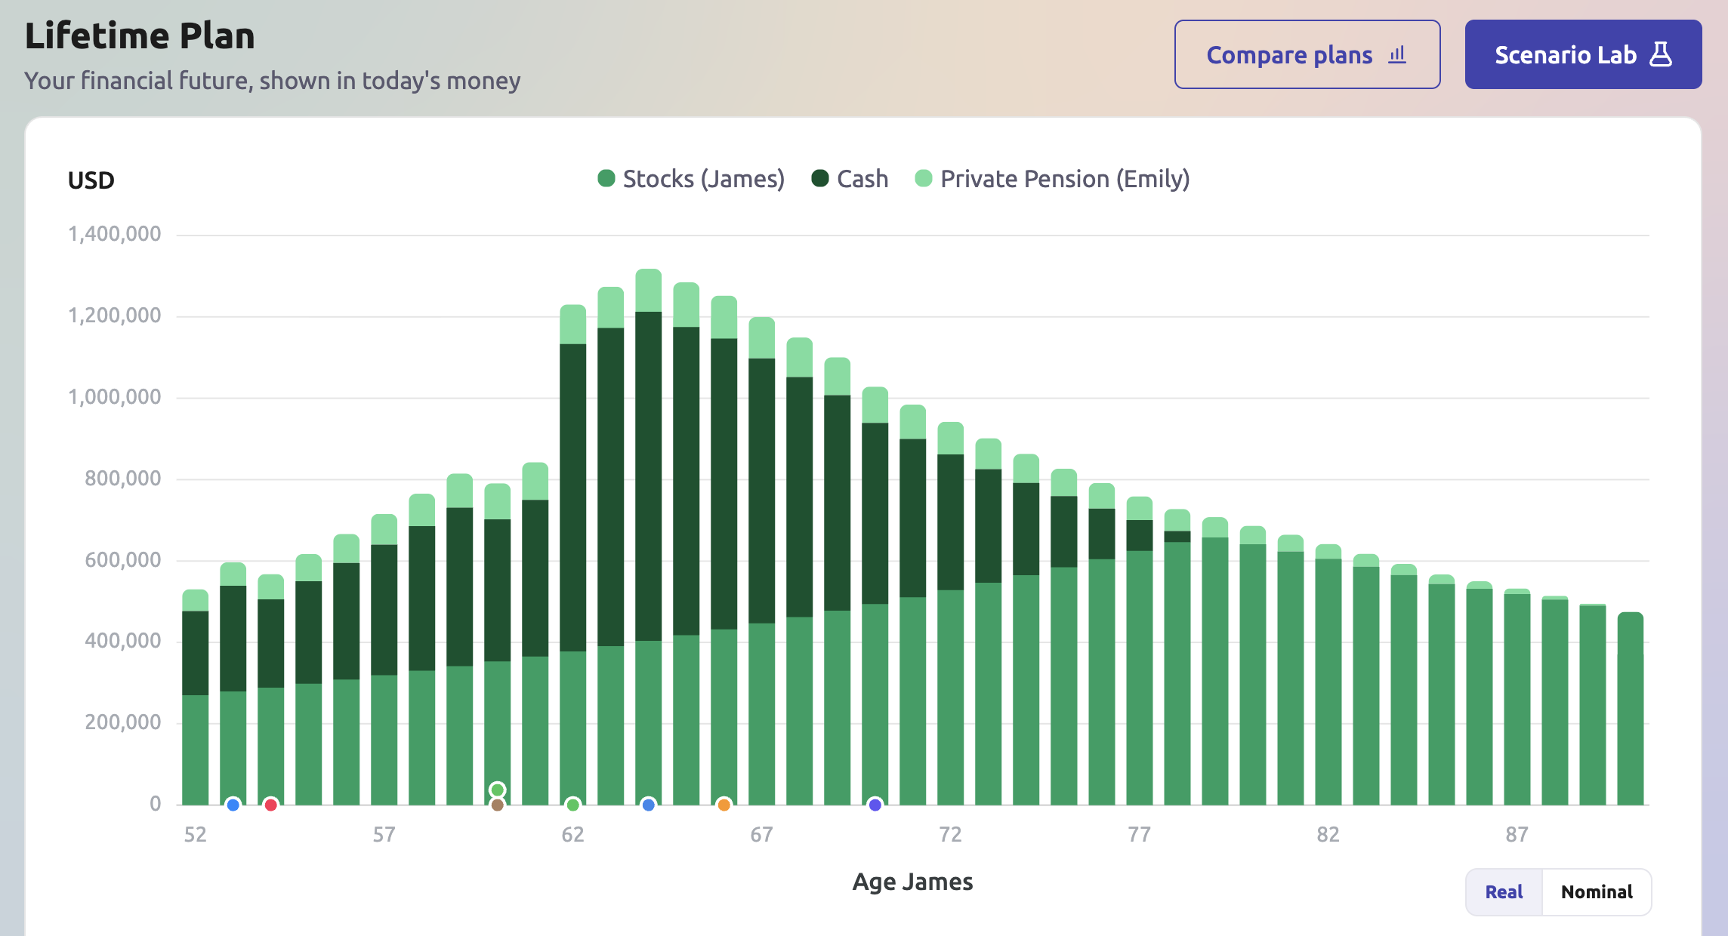Select the bar at age 72
The width and height of the screenshot is (1728, 936).
coord(951,614)
